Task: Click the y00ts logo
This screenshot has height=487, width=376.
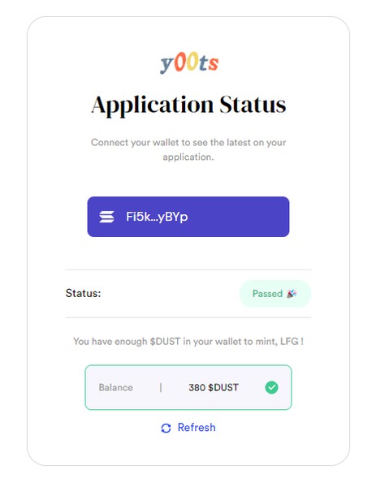Action: (x=189, y=62)
